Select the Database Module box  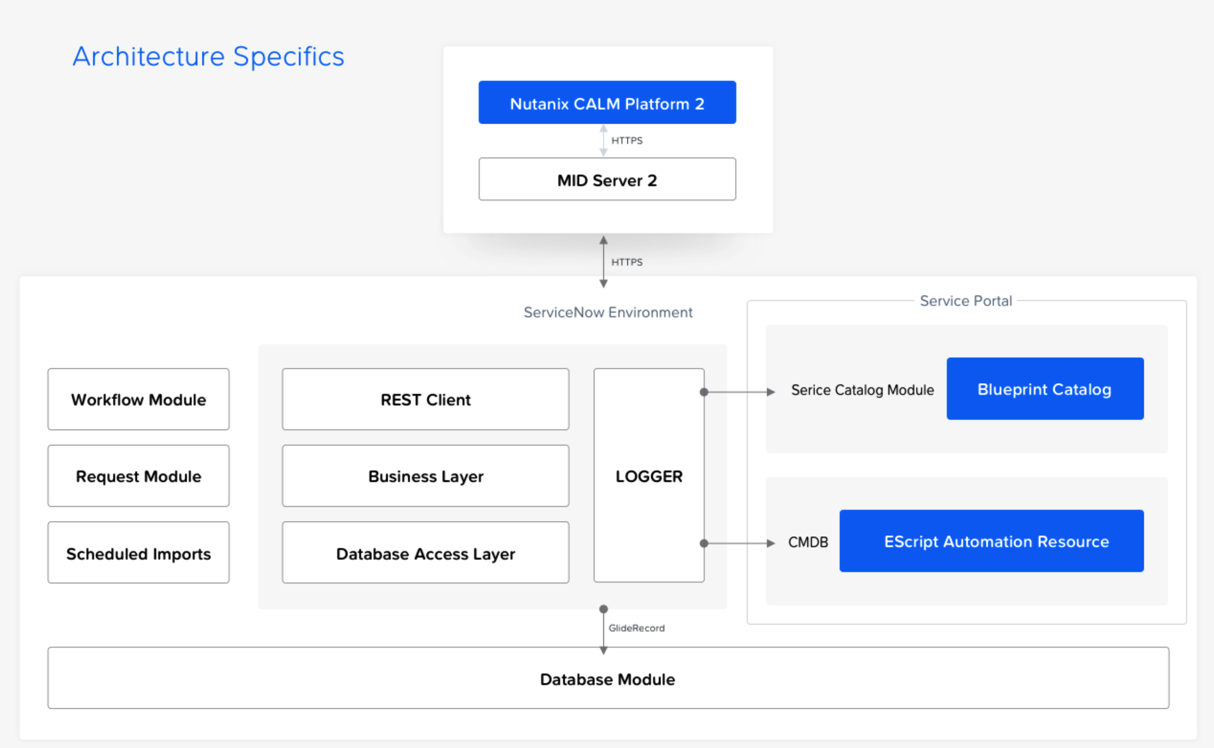[608, 678]
